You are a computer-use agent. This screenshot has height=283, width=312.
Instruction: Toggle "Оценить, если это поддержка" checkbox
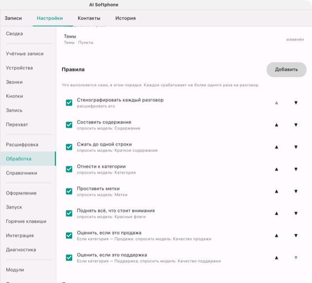click(x=69, y=258)
